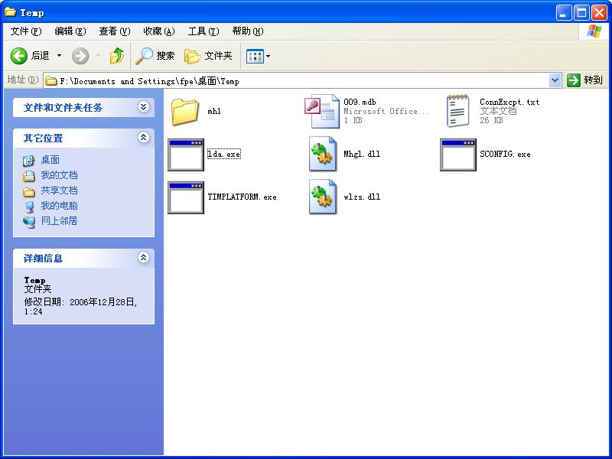Click the 我的电脑 computer icon in sidebar

point(29,207)
